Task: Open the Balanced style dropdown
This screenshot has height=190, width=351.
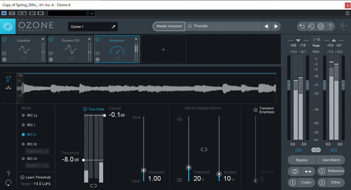Action: tap(37, 151)
